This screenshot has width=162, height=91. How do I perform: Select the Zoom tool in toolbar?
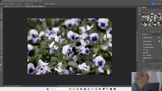point(1,59)
